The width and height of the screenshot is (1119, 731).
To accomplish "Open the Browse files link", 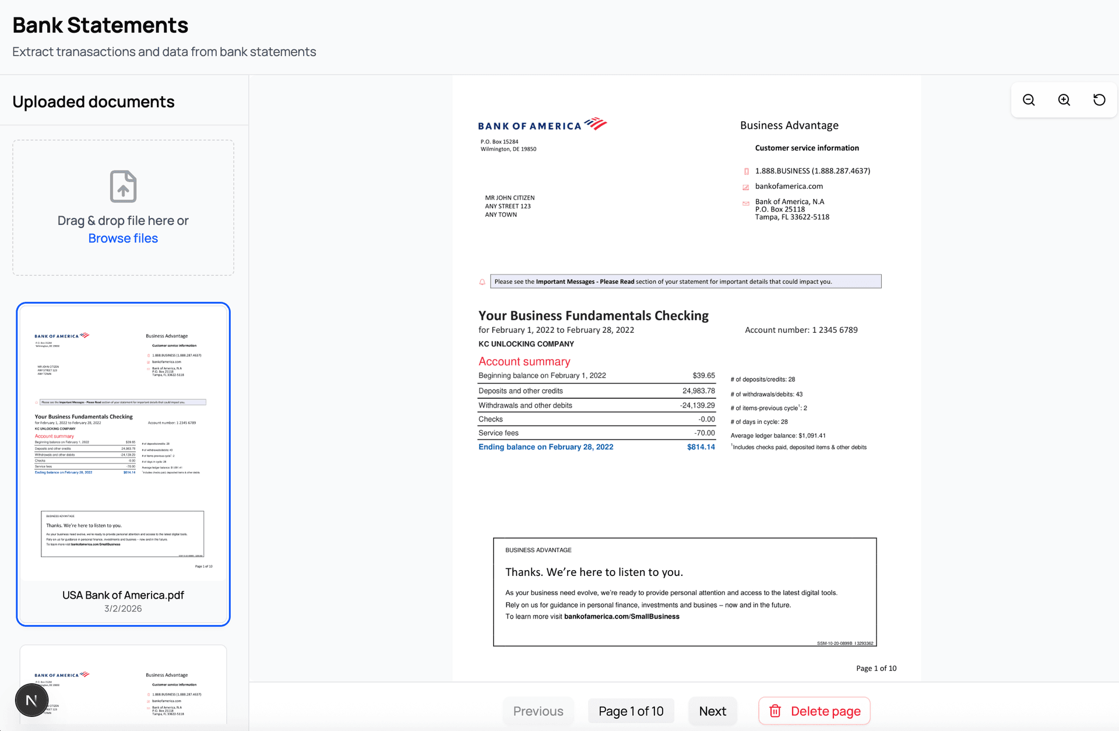I will pyautogui.click(x=123, y=238).
